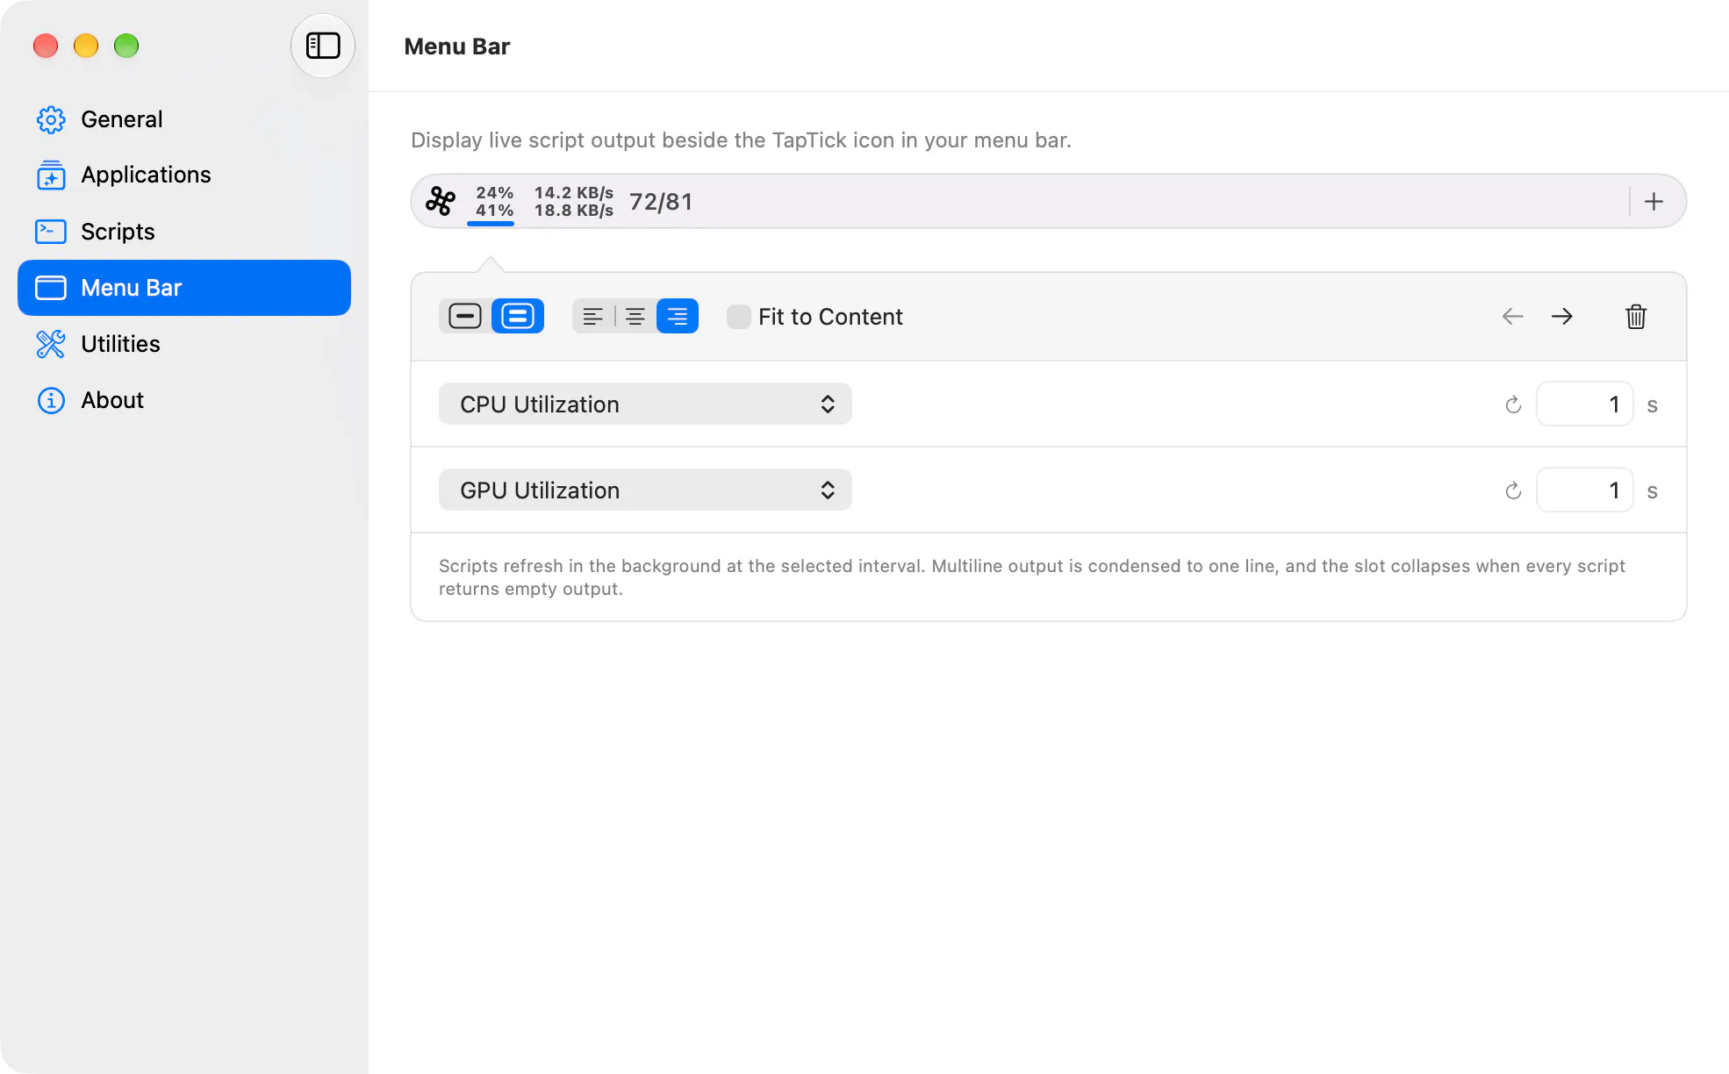The height and width of the screenshot is (1074, 1729).
Task: Select the 72/81 menu bar slot
Action: [662, 202]
